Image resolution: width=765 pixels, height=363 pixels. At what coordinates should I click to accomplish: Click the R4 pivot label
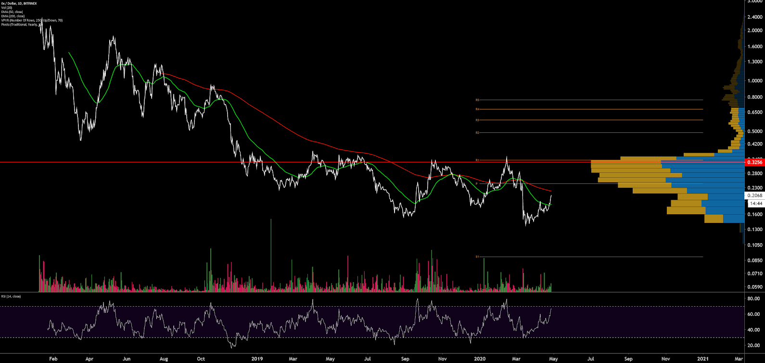click(477, 109)
